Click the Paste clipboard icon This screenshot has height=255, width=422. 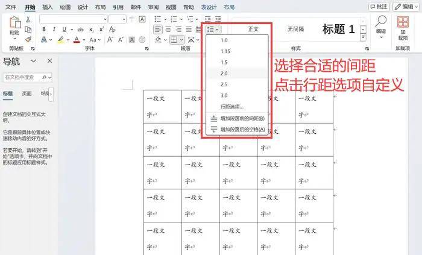(15, 22)
